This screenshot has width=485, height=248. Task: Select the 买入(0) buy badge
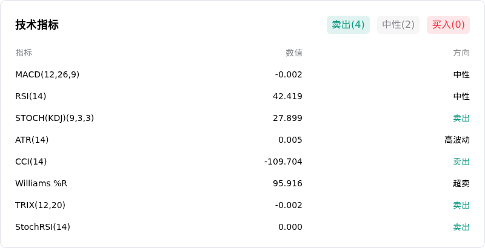tap(448, 25)
